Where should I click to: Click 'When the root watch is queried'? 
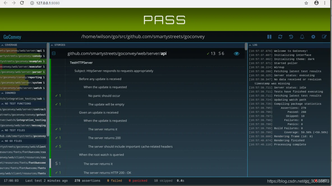click(x=101, y=155)
